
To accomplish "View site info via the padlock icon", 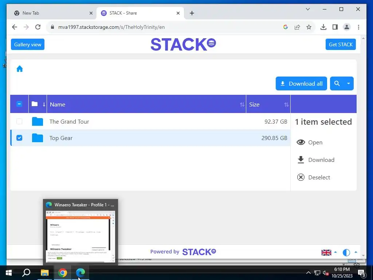I will pos(52,27).
